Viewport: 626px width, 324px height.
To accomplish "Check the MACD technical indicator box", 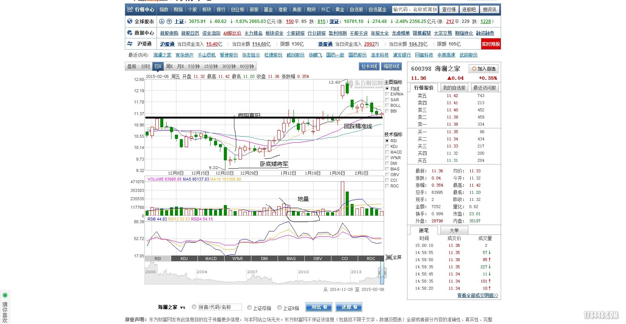I will (387, 152).
